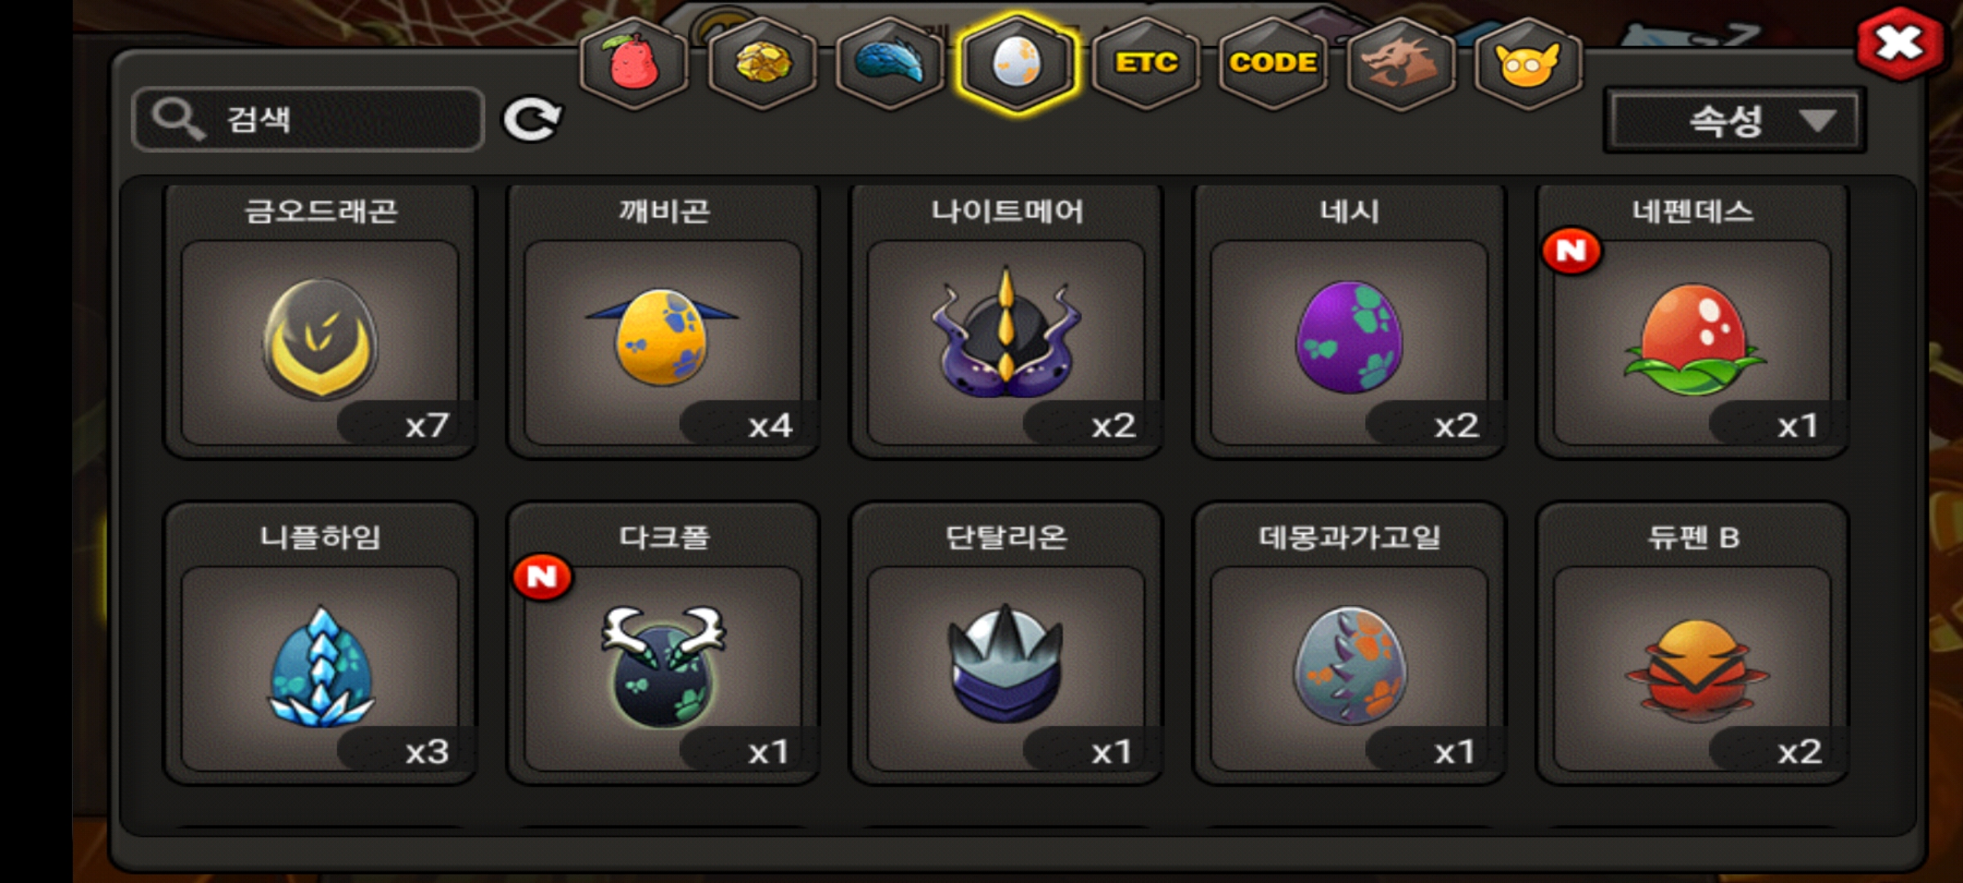Open the CODE tab
The height and width of the screenshot is (883, 1963).
tap(1273, 63)
